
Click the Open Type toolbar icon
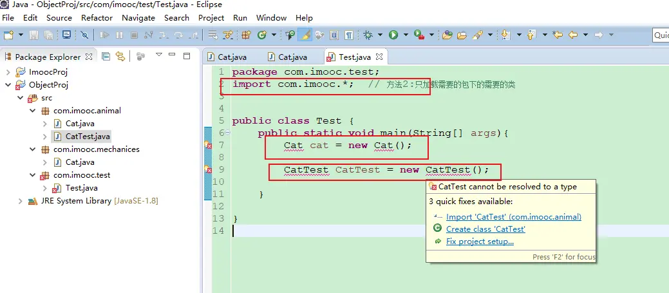point(447,35)
